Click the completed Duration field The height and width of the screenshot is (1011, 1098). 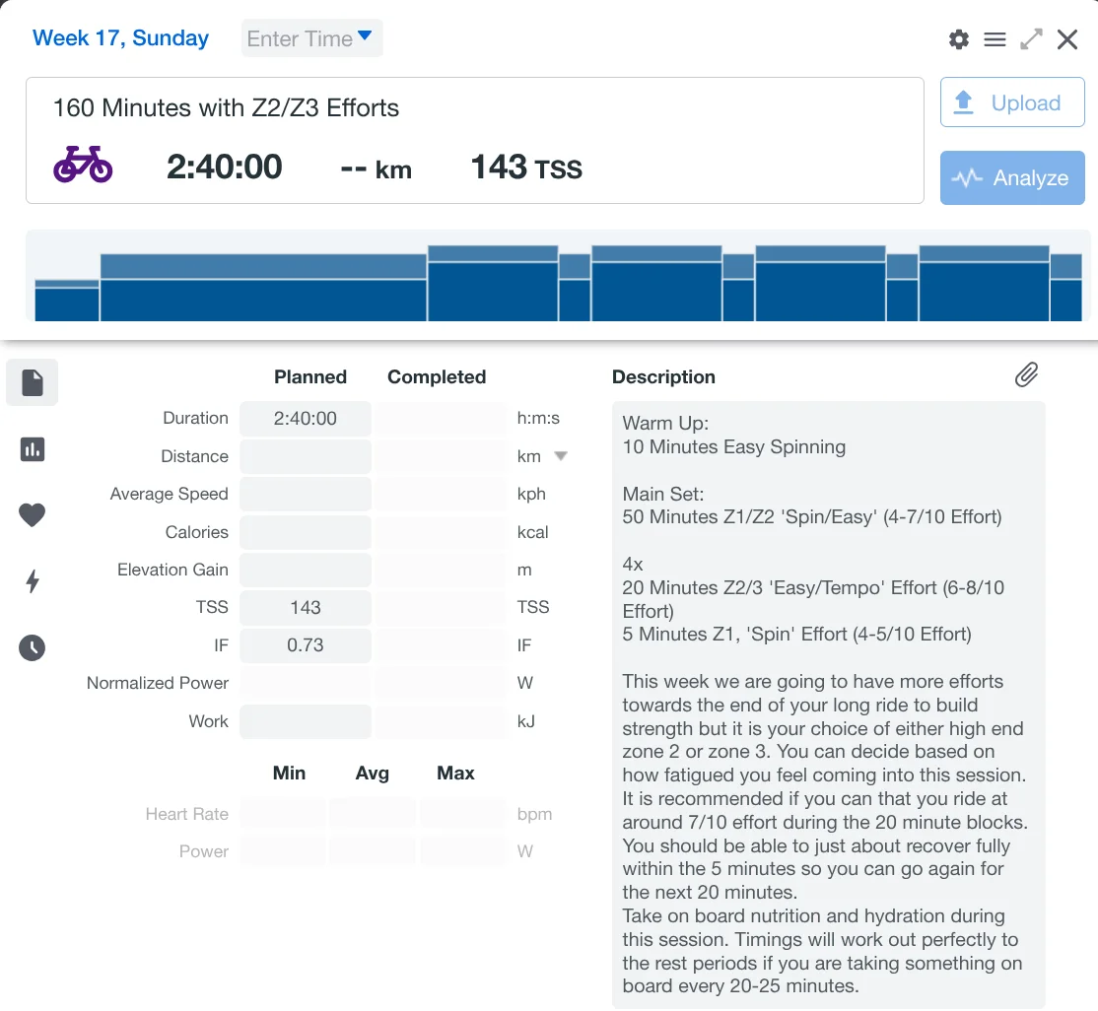(441, 419)
